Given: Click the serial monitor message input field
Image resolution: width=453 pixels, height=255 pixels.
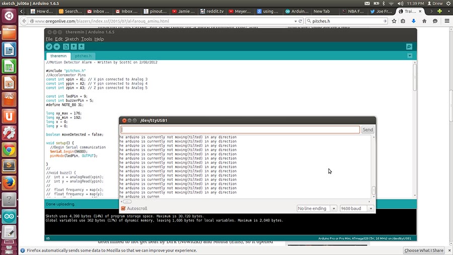Looking at the screenshot, I should [x=240, y=130].
